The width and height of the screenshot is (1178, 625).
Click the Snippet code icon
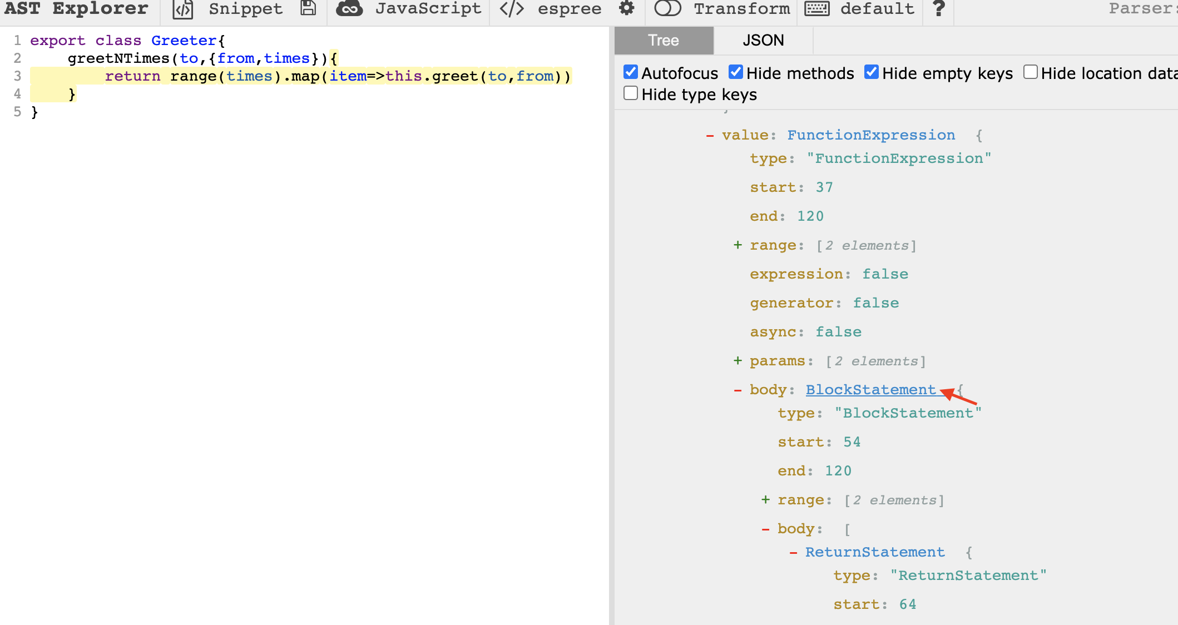pyautogui.click(x=182, y=9)
